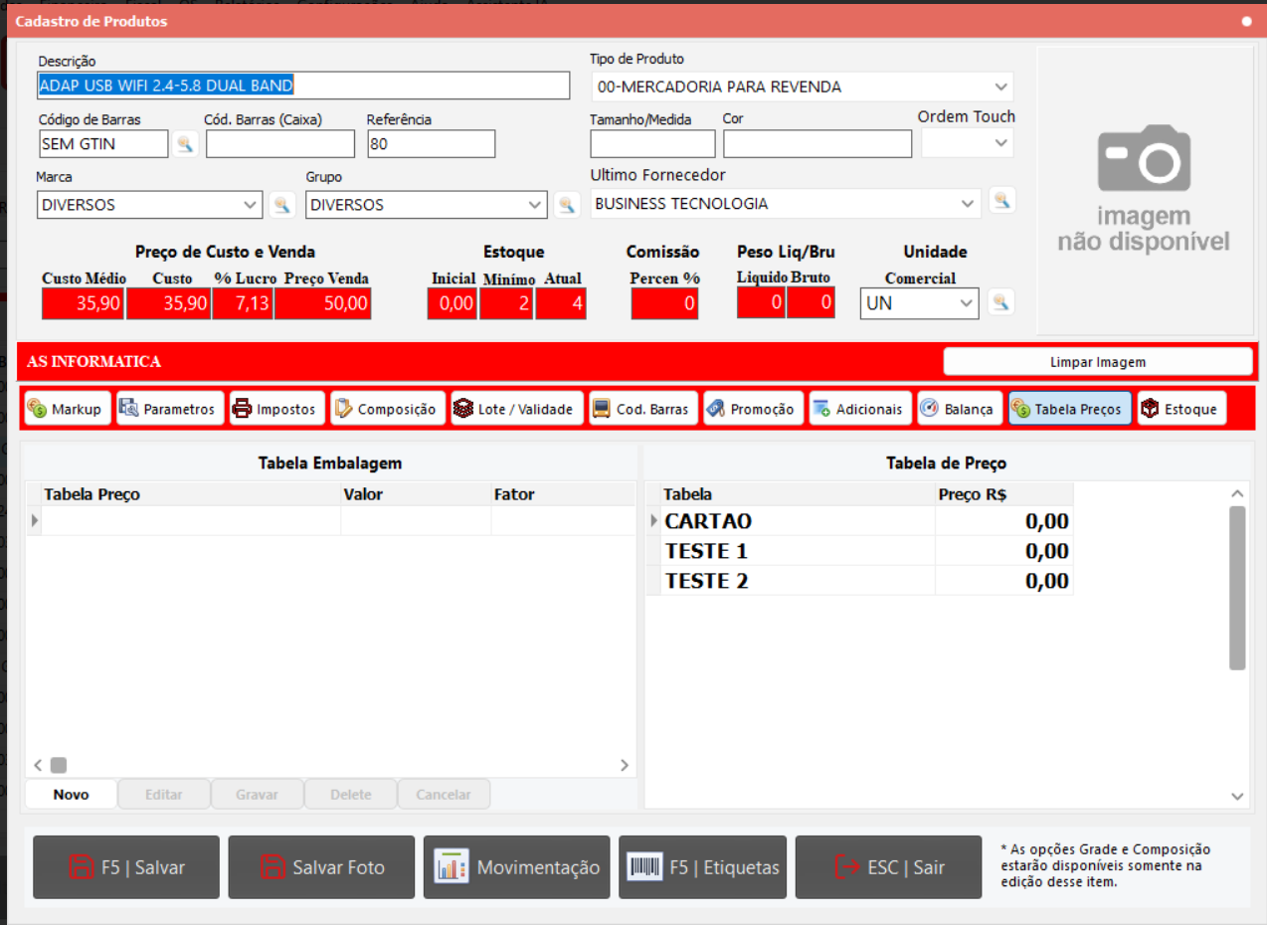This screenshot has height=925, width=1267.
Task: Click the Estoque Inicial field
Action: click(452, 303)
